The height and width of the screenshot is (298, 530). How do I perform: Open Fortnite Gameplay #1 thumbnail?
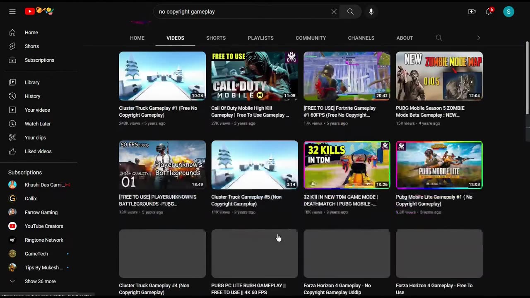point(347,76)
